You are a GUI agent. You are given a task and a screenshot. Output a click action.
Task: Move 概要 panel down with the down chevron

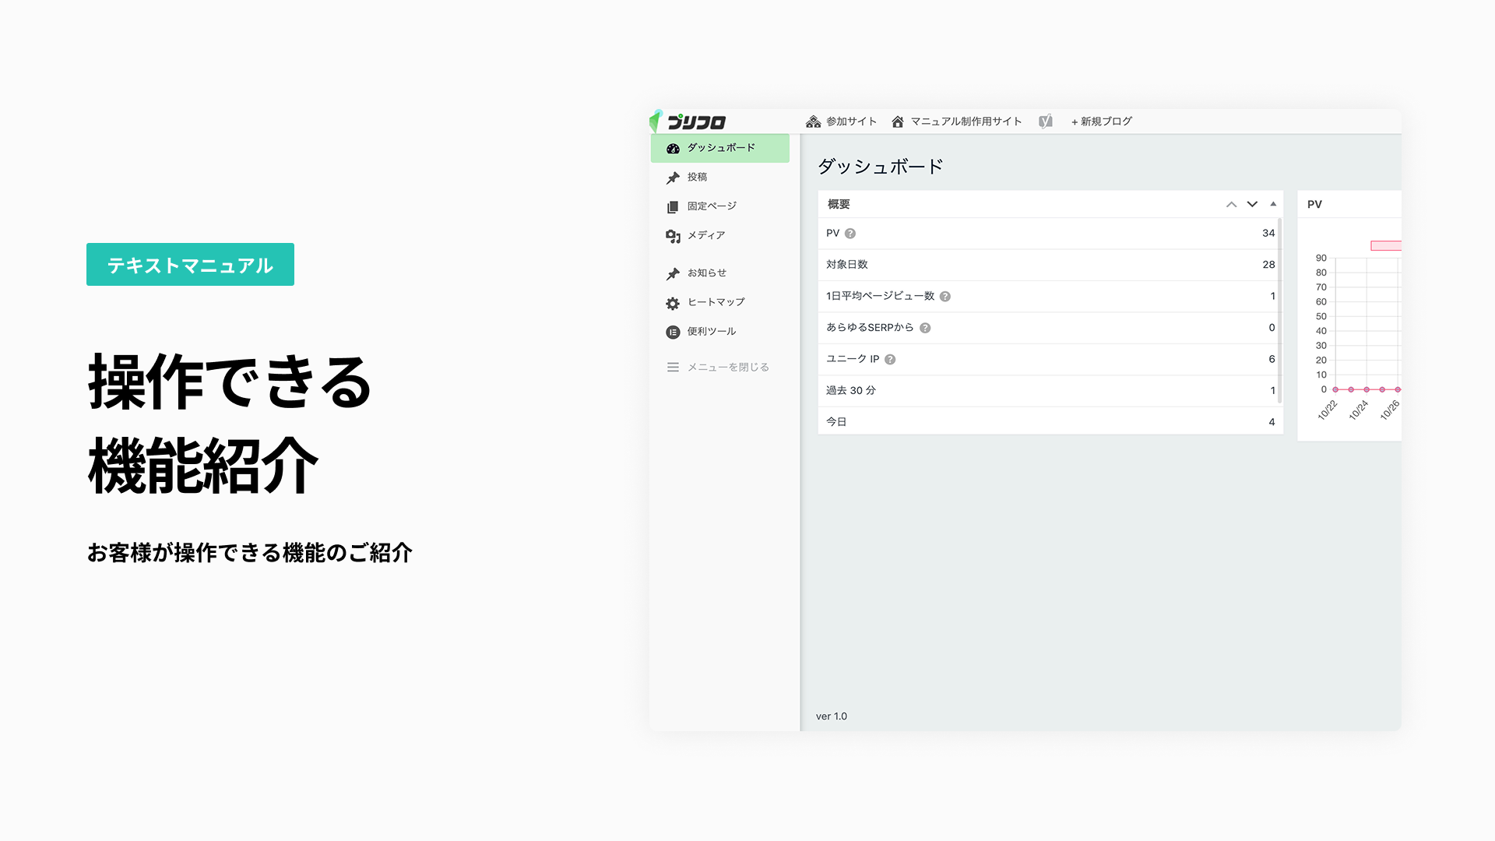coord(1252,205)
